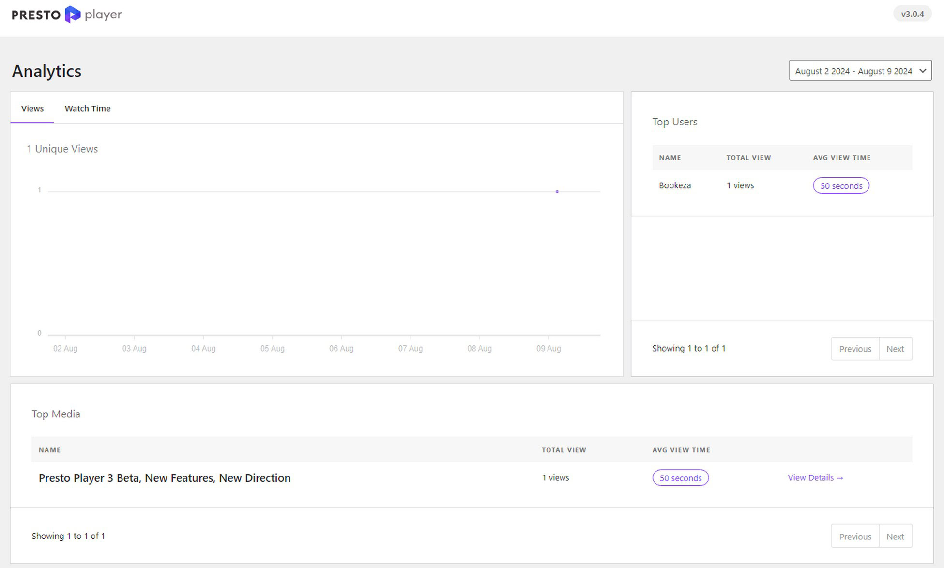This screenshot has width=944, height=568.
Task: Click the 09 Aug axis label
Action: click(x=548, y=348)
